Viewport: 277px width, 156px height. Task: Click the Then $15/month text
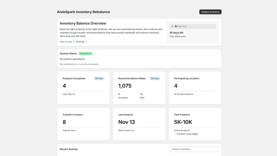point(177,36)
